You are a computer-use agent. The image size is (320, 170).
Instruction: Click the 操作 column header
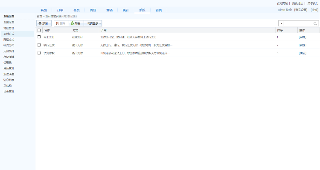(302, 30)
